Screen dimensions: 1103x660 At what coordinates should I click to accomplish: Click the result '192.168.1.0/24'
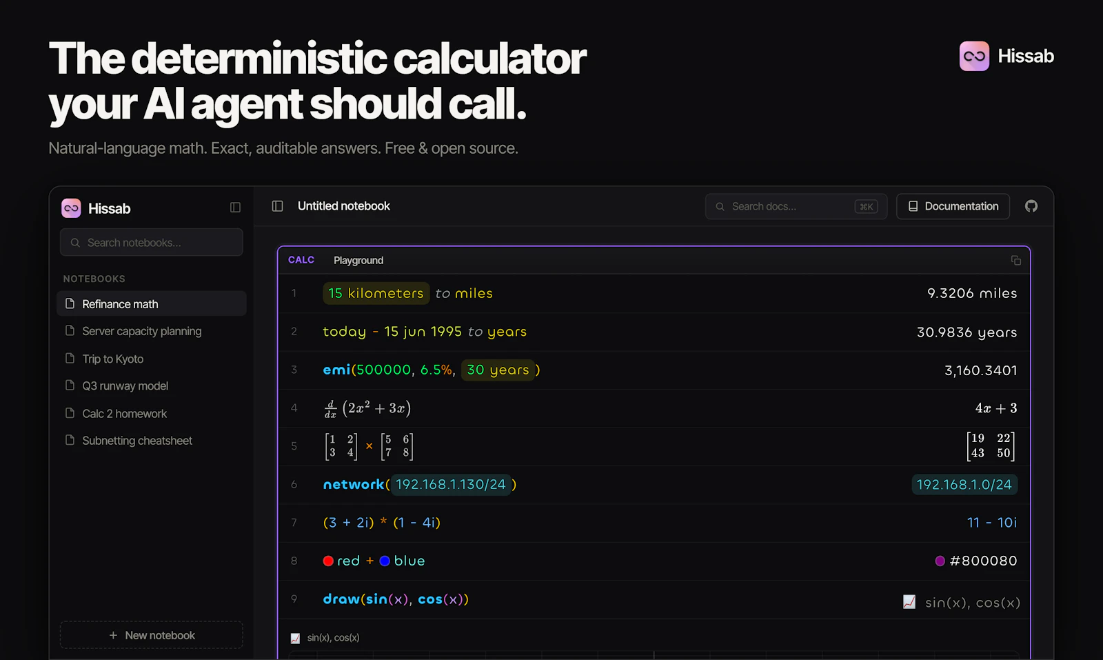(964, 485)
